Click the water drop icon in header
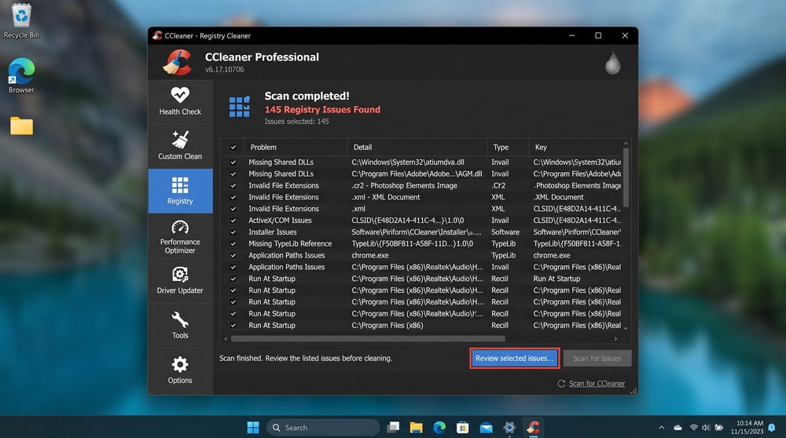786x438 pixels. click(x=612, y=63)
